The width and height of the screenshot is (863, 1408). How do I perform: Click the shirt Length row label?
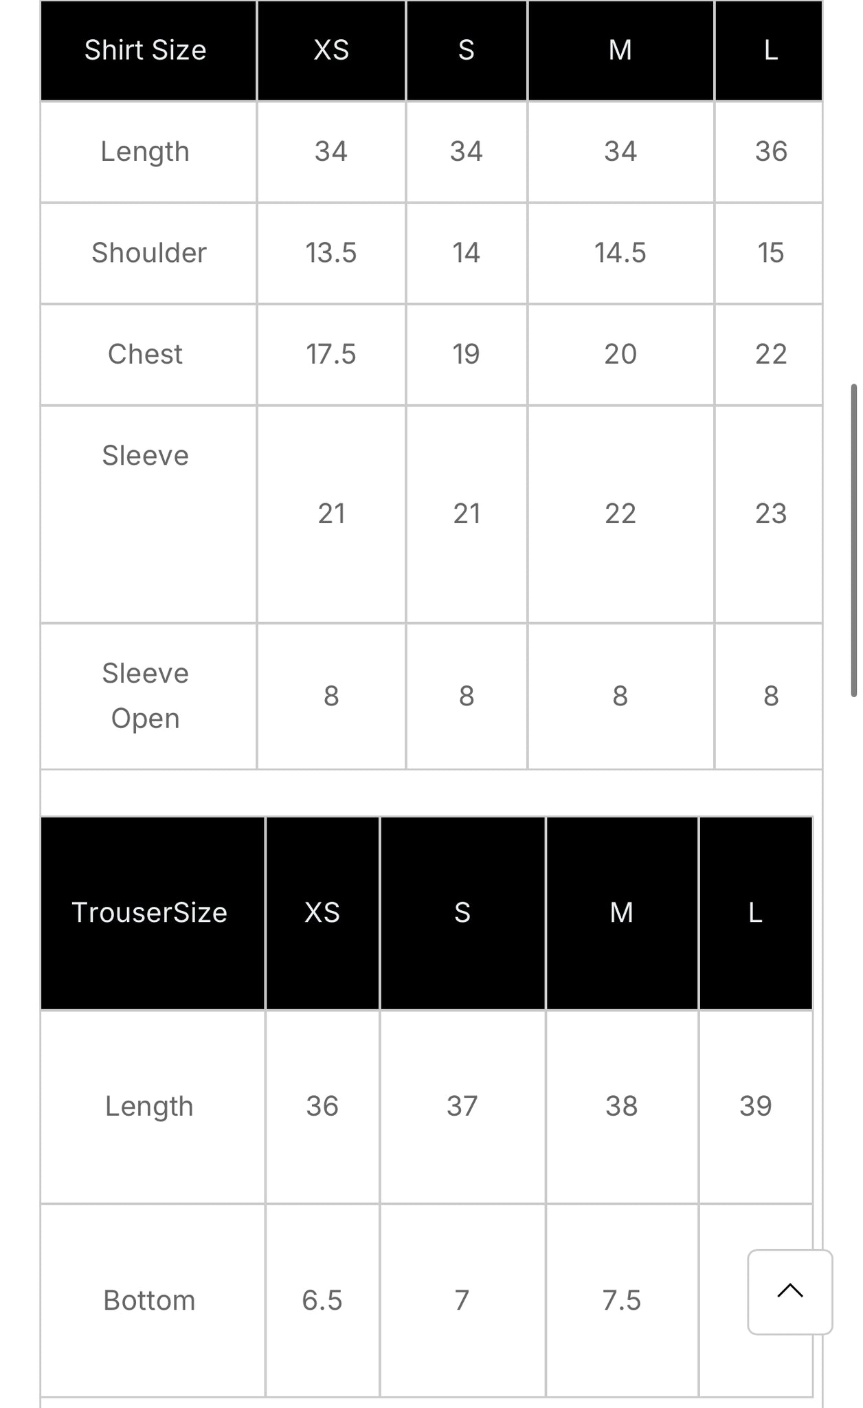145,151
